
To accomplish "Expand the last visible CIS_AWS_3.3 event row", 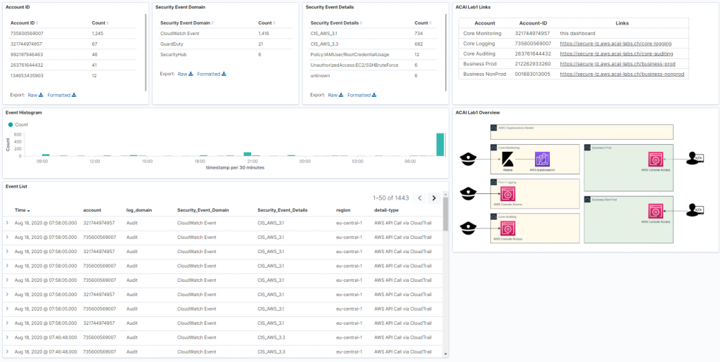I will (7, 351).
